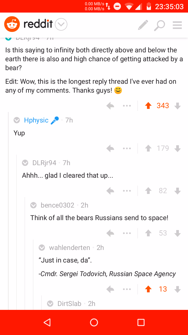188x335 pixels.
Task: Downvote the 82-point comment
Action: tap(178, 191)
